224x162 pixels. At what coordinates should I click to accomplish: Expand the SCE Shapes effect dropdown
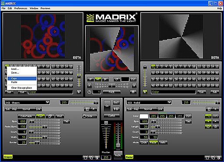pos(47,102)
